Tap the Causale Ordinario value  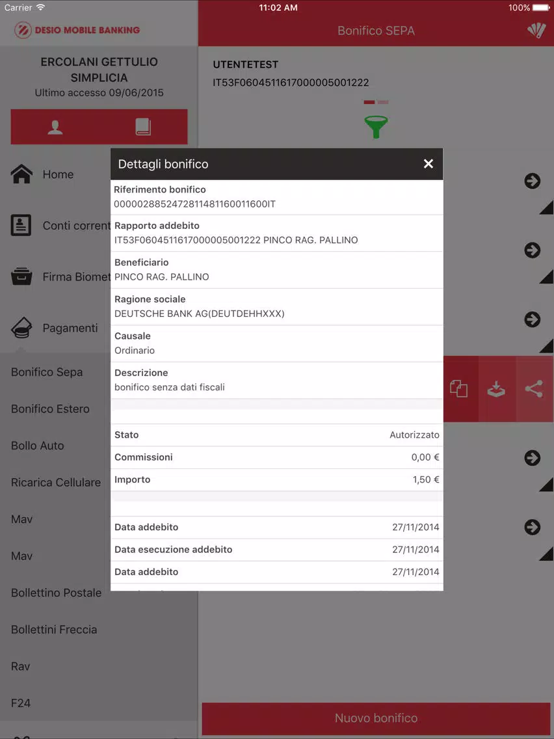[134, 350]
